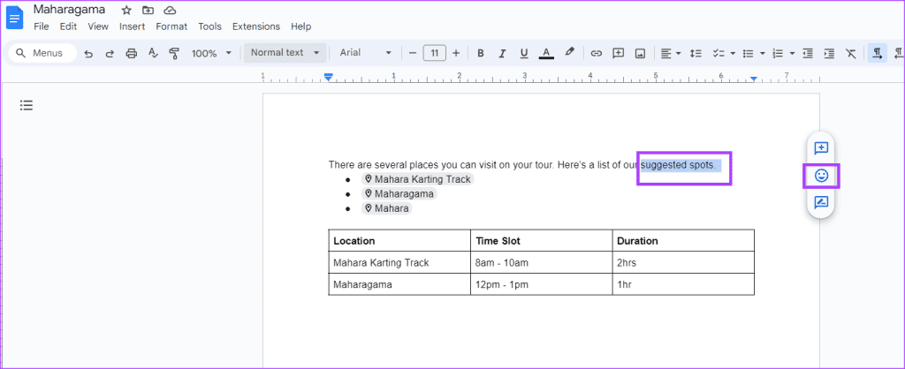905x369 pixels.
Task: Open the Format menu
Action: coord(171,26)
